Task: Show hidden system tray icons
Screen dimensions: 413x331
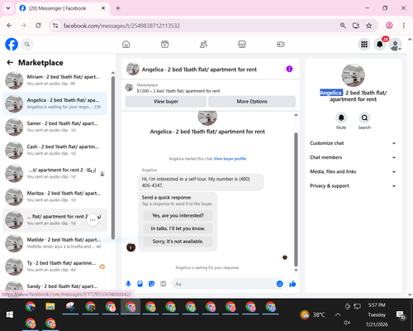Action: click(338, 314)
